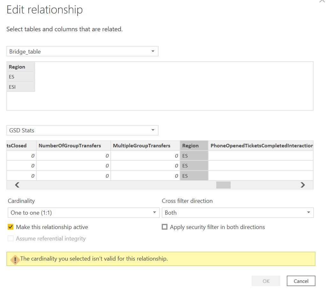Click the cardinality isn't valid warning message

[94, 259]
